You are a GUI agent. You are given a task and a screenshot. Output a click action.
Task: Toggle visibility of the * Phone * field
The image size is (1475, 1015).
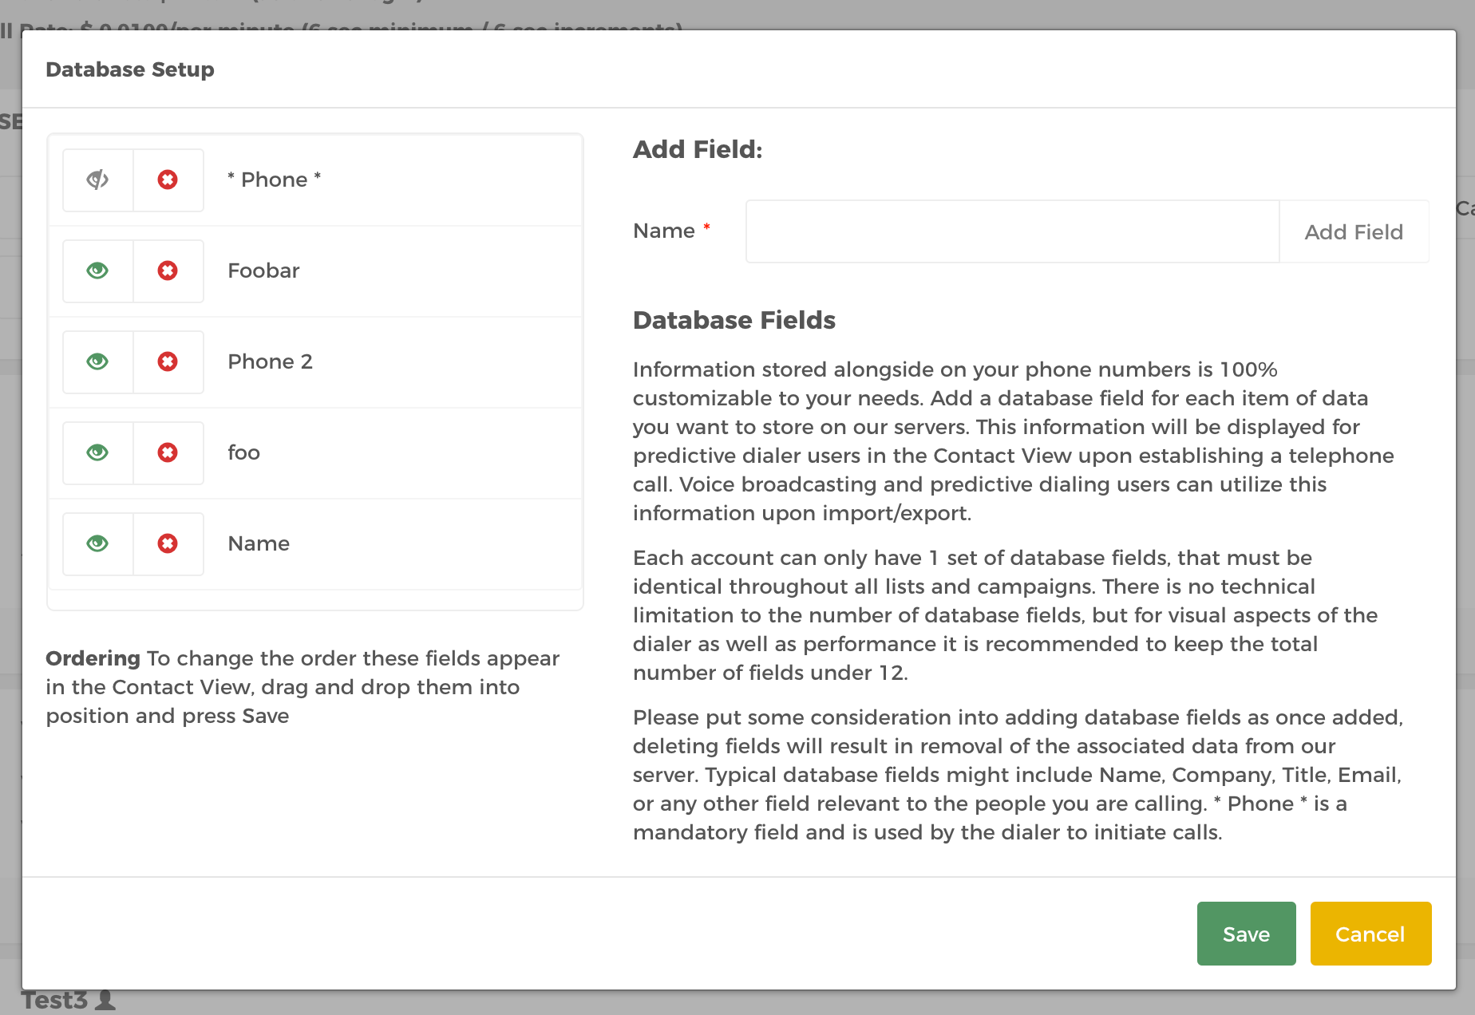[x=98, y=180]
